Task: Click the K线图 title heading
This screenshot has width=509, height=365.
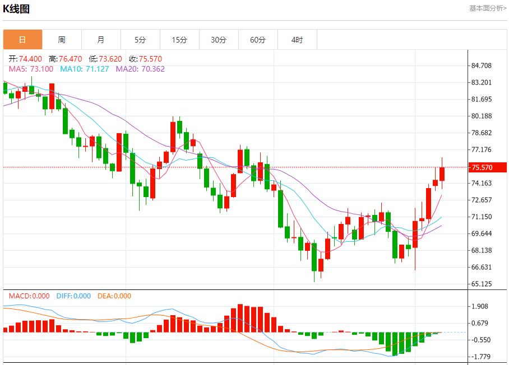Action: tap(16, 9)
